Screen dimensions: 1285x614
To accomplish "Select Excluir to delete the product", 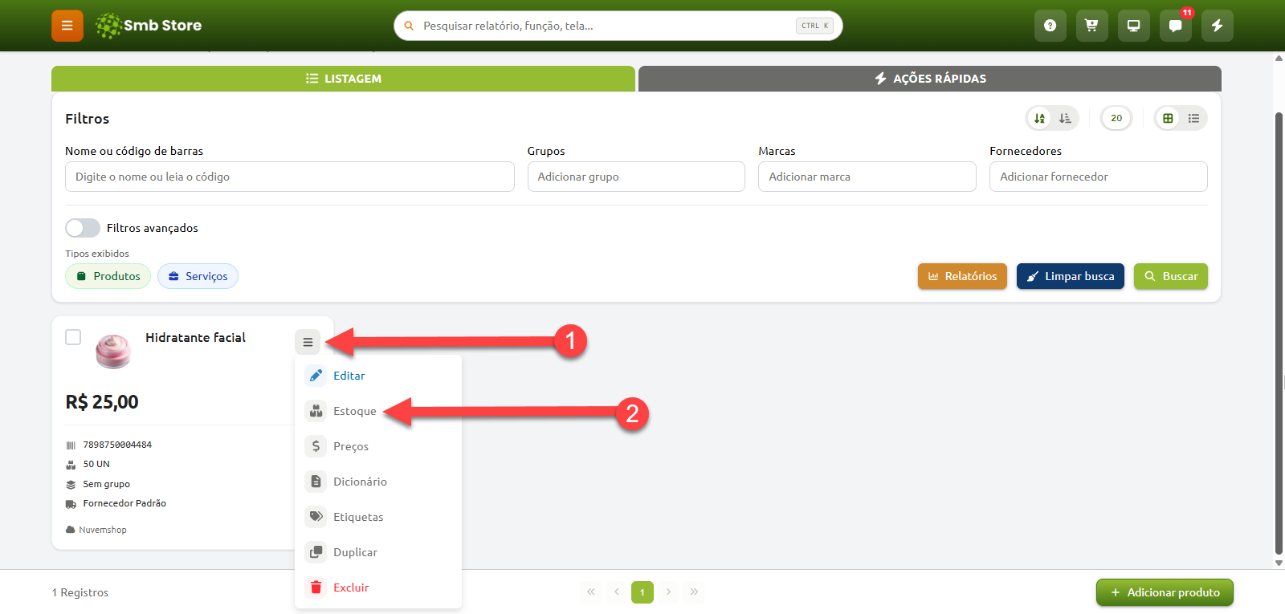I will (x=378, y=588).
